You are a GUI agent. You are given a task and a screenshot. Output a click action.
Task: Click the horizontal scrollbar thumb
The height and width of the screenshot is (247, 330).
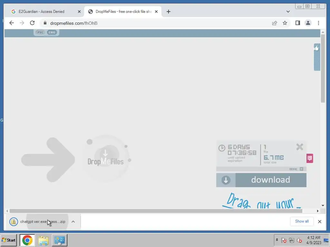point(156,211)
